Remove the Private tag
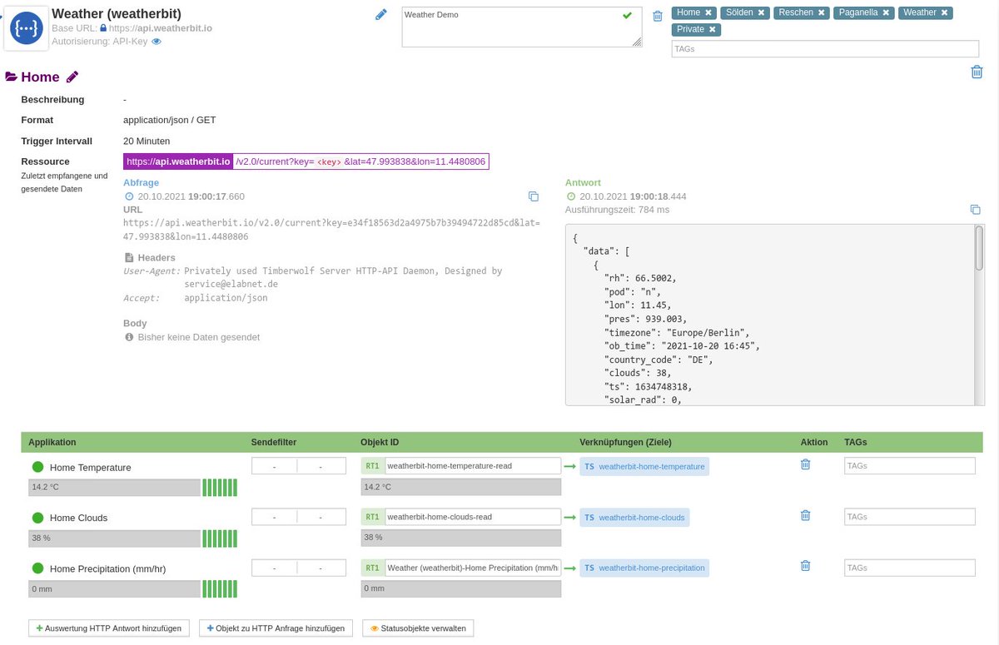The image size is (999, 645). [712, 29]
